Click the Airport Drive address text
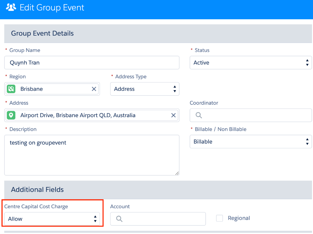The width and height of the screenshot is (313, 234). pyautogui.click(x=78, y=115)
